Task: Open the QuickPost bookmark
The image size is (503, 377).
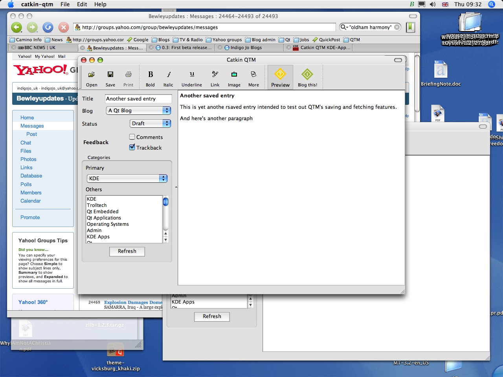Action: click(326, 40)
